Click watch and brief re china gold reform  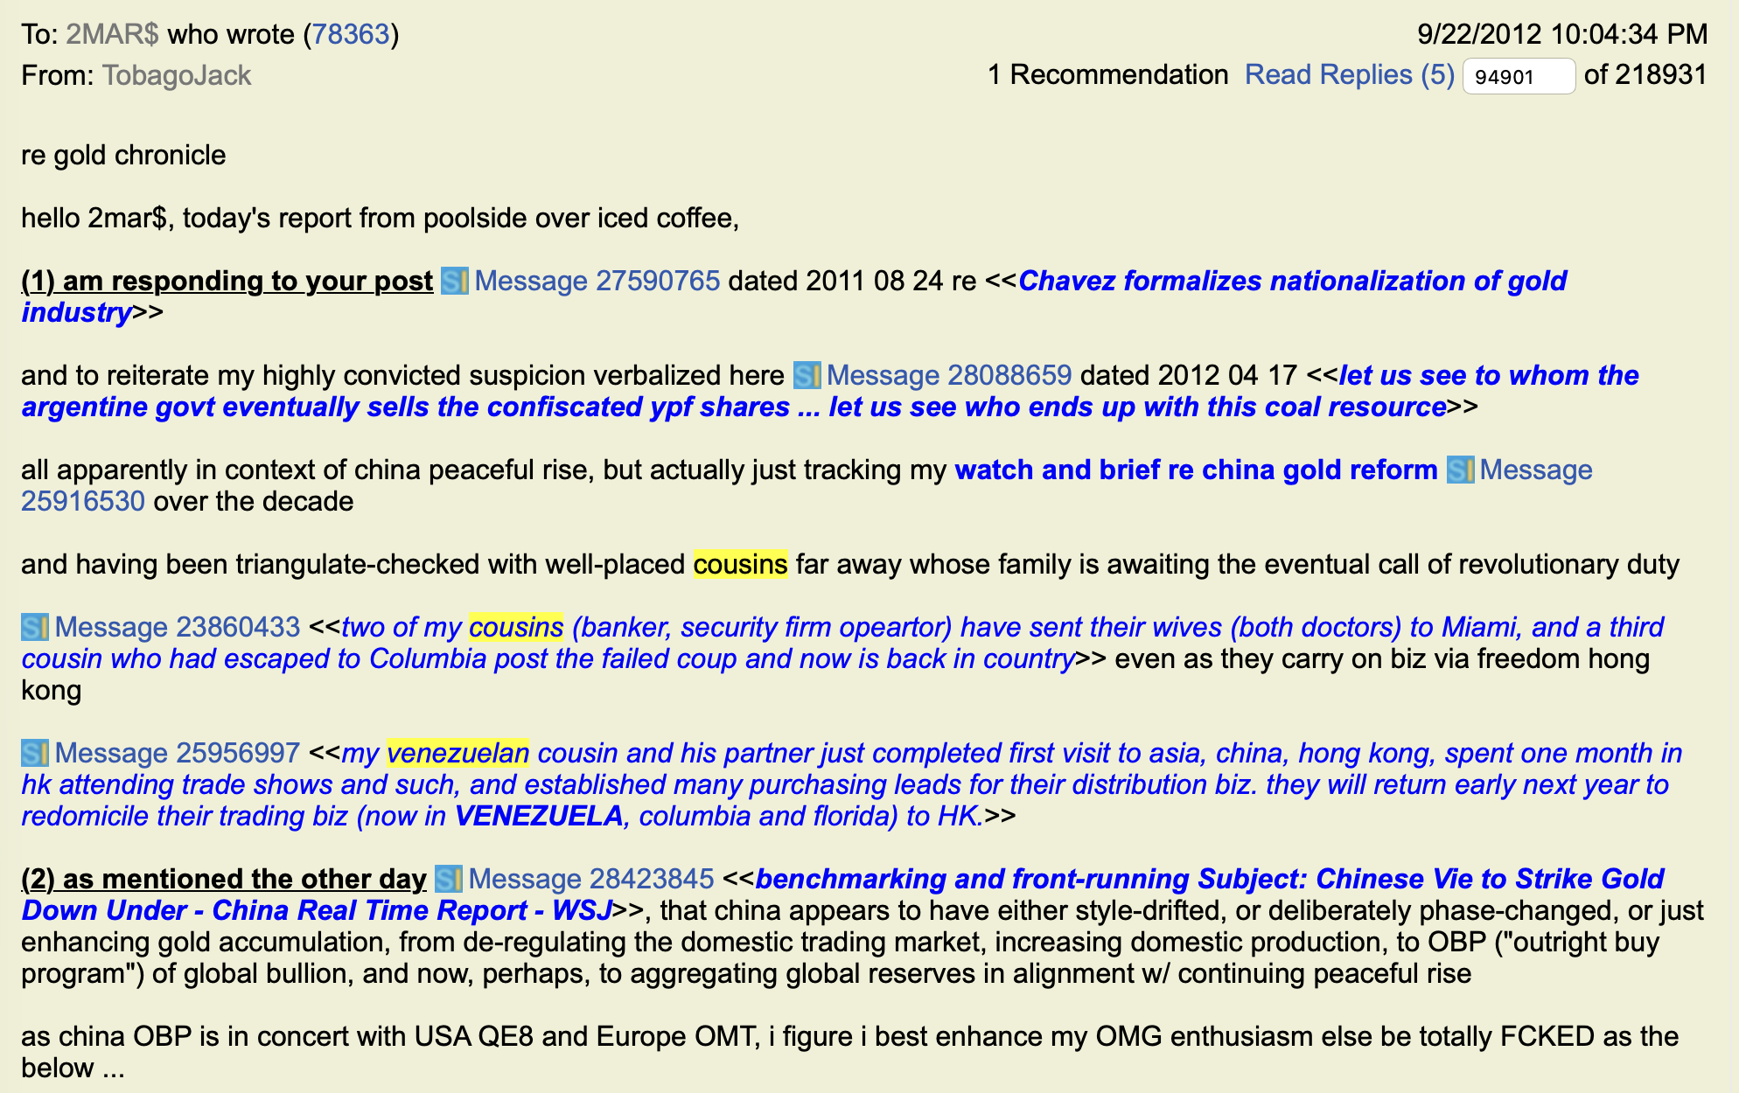point(1196,470)
